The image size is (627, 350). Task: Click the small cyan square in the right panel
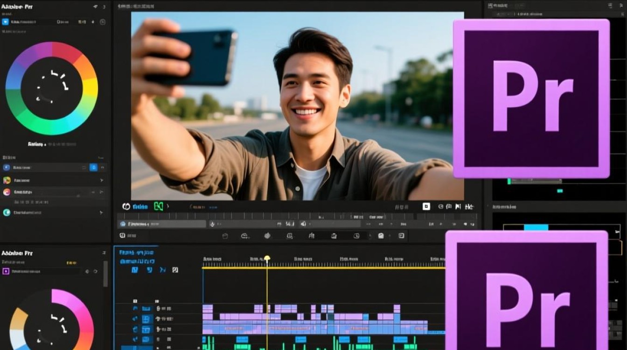560,191
